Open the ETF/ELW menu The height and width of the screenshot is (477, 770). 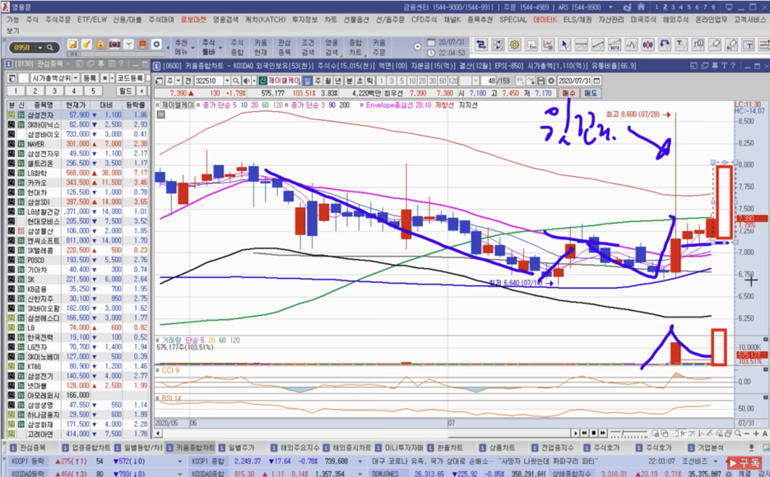pyautogui.click(x=92, y=20)
